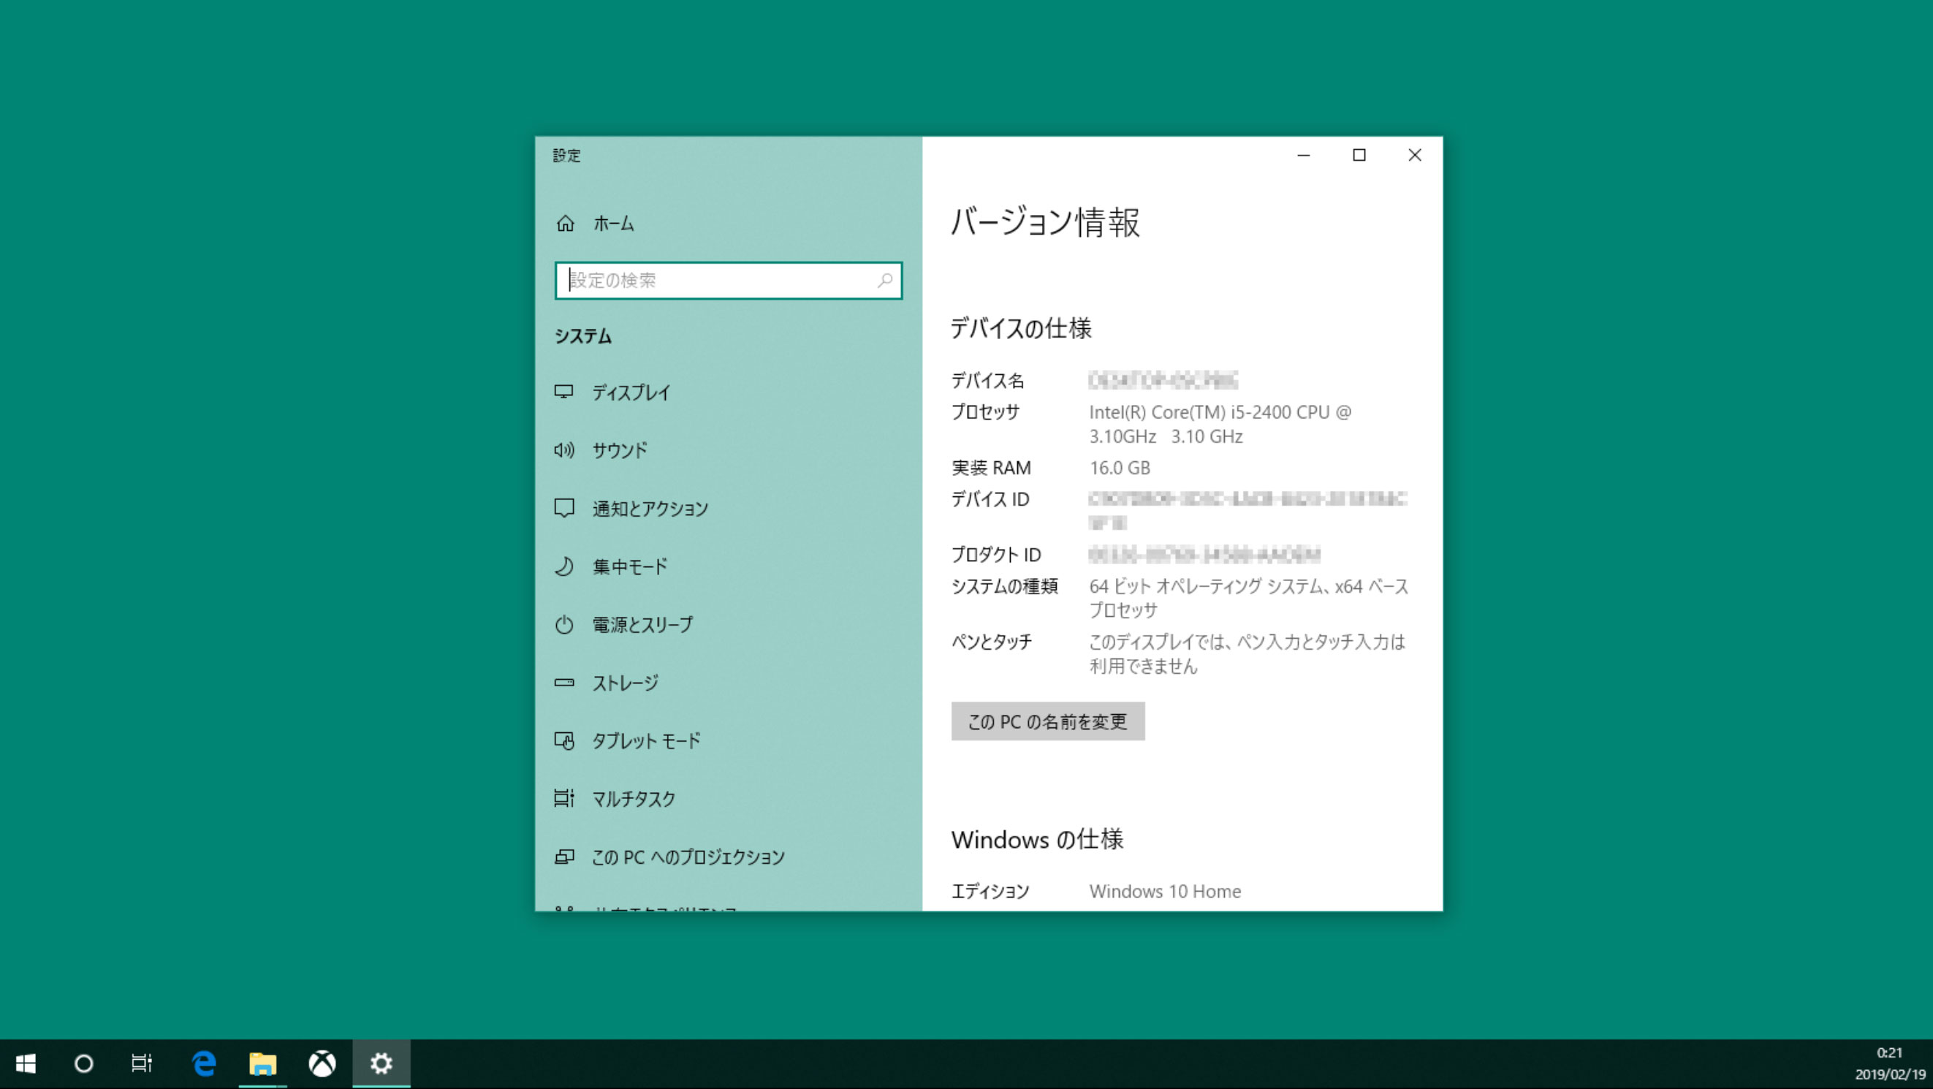Click the プロダクト ID label

[x=996, y=555]
